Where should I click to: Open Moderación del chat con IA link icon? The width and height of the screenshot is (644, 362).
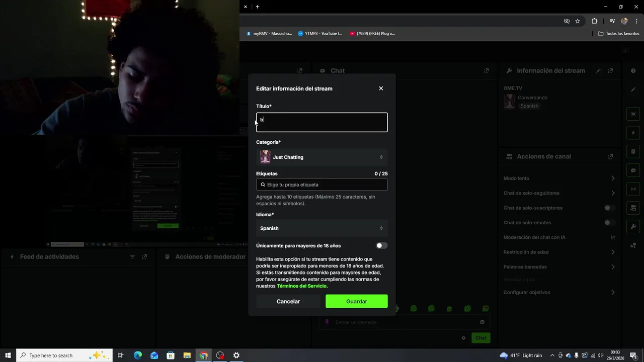pos(613,237)
